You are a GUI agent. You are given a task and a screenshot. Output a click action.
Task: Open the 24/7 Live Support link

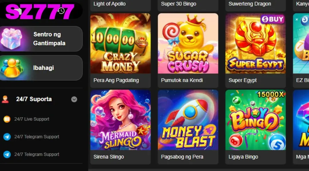pyautogui.click(x=32, y=119)
